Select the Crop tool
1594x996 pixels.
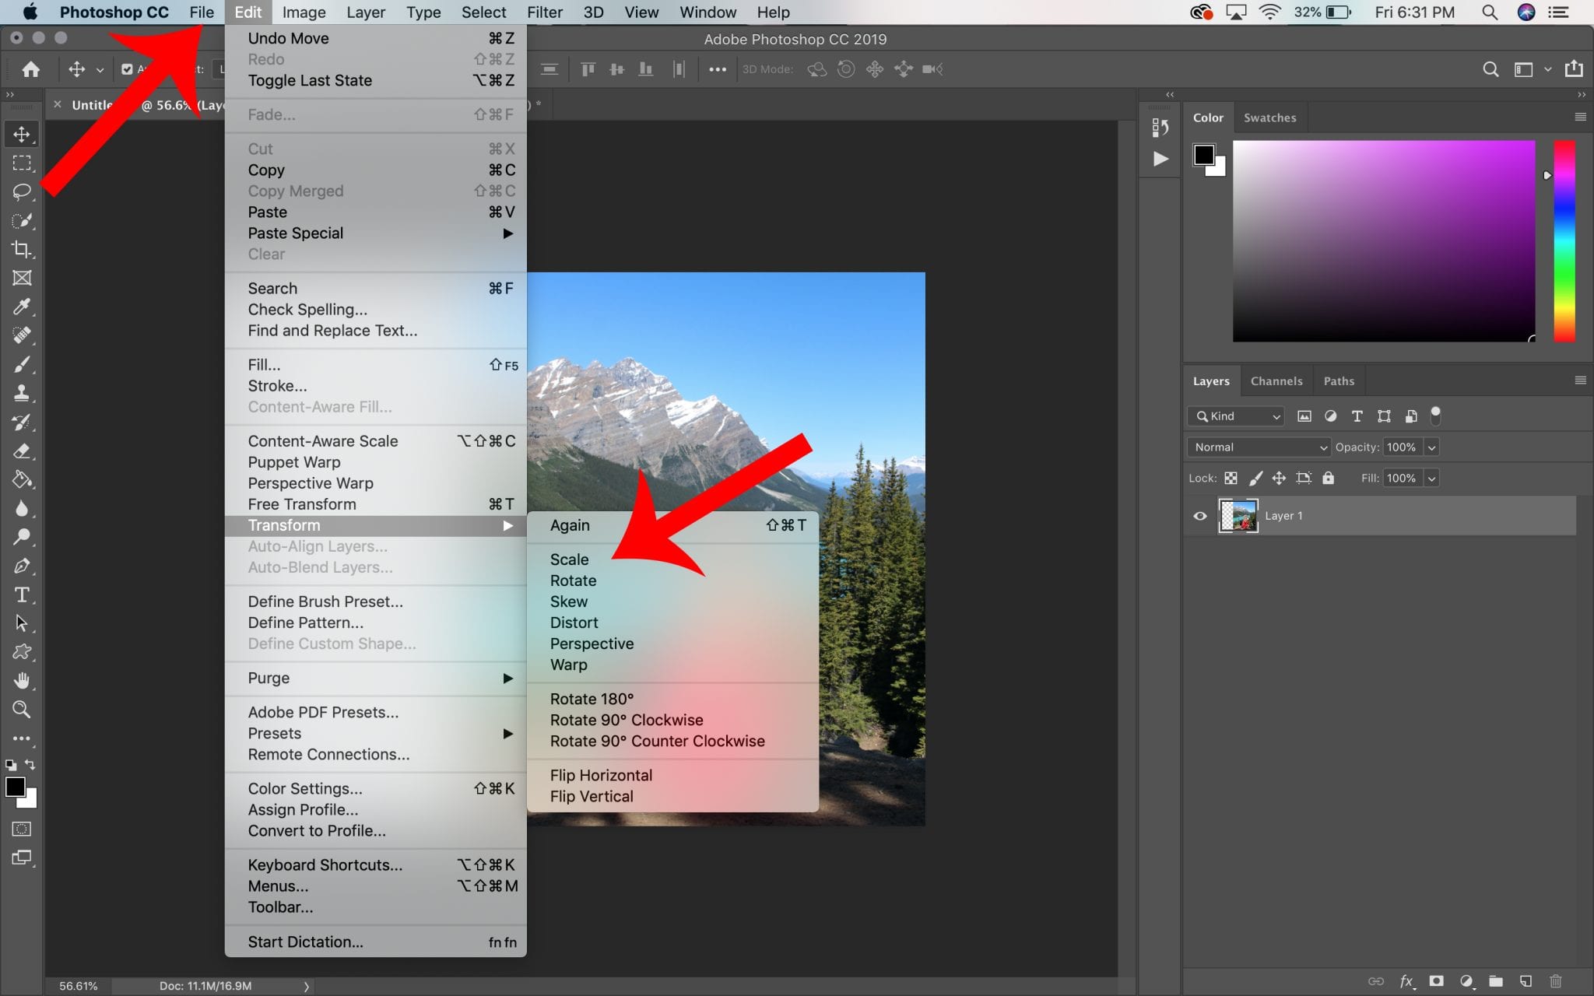[x=21, y=249]
